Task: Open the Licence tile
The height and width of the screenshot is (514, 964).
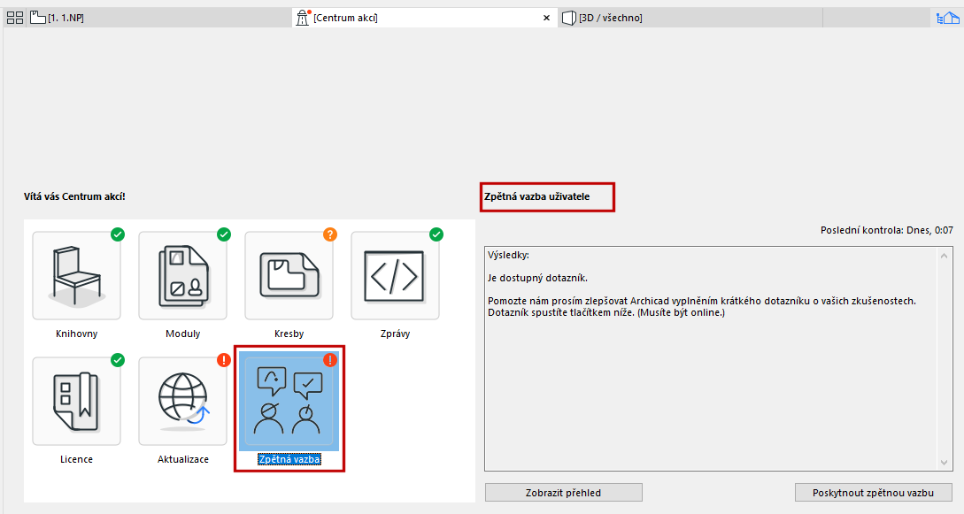Action: (76, 401)
